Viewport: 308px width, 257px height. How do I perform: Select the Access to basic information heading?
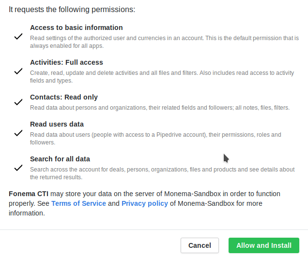click(x=76, y=28)
